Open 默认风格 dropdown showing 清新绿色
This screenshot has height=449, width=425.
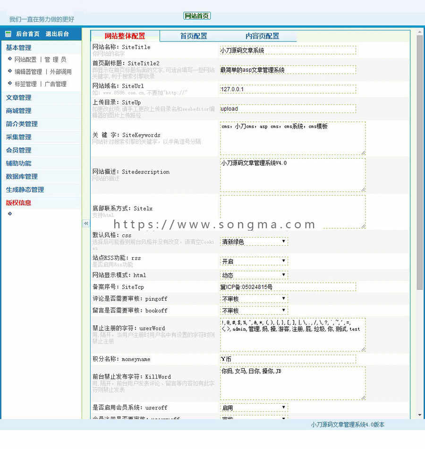coord(254,242)
